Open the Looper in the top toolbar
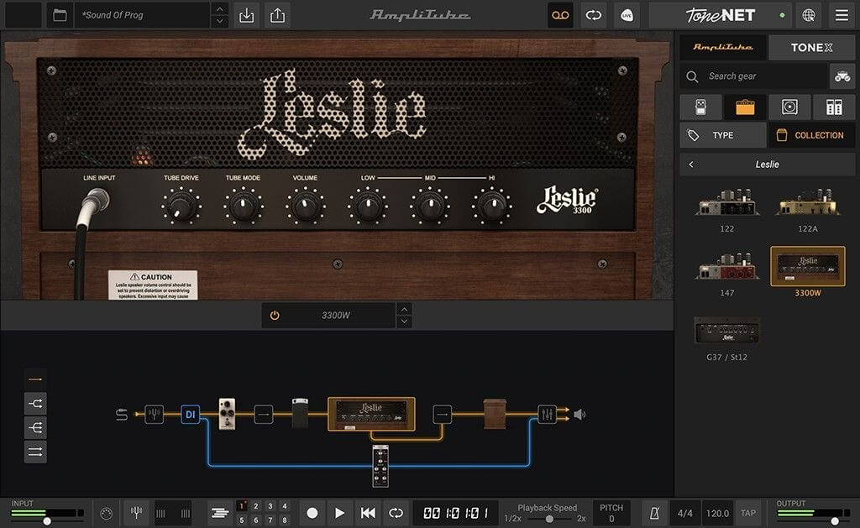 559,15
